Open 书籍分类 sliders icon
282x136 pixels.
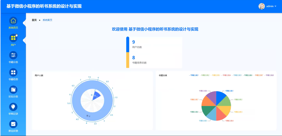13,55
